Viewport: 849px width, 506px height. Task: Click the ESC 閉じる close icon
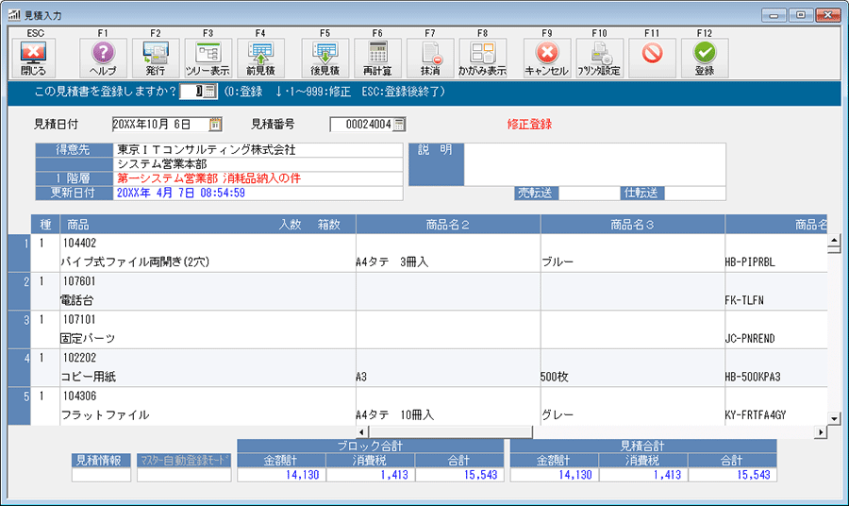[34, 58]
